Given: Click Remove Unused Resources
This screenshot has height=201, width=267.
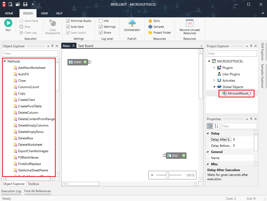Looking at the screenshot, I should 189,26.
